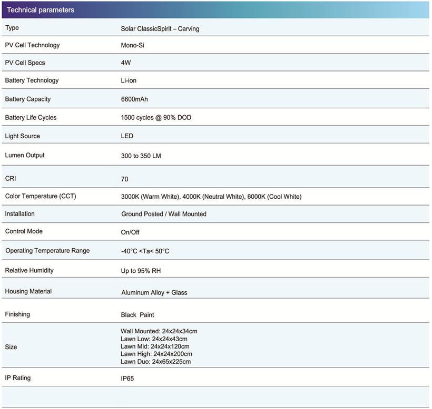Click the 'Li-ion' value
The height and width of the screenshot is (409, 432).
click(x=129, y=80)
